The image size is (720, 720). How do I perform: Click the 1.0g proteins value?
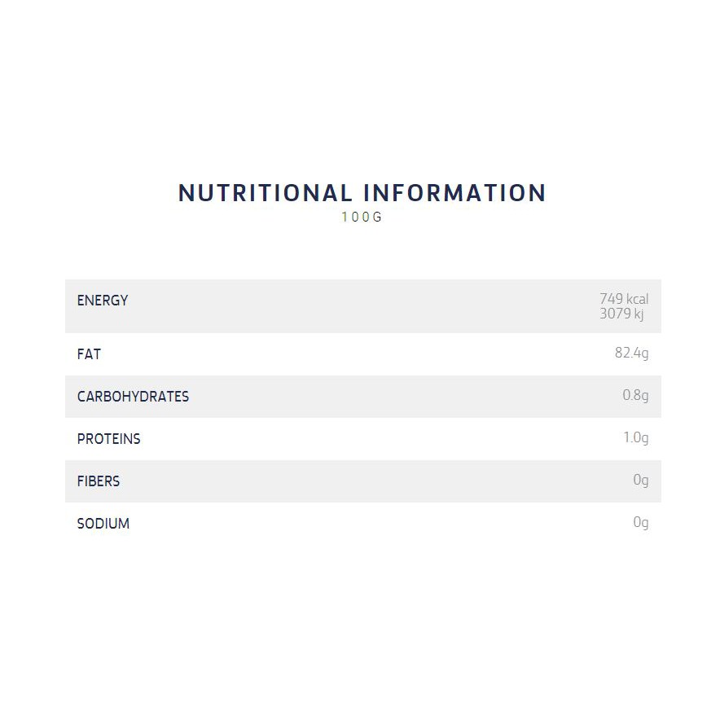pyautogui.click(x=636, y=437)
